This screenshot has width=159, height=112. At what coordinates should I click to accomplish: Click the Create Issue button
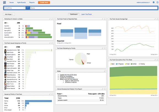44,2
